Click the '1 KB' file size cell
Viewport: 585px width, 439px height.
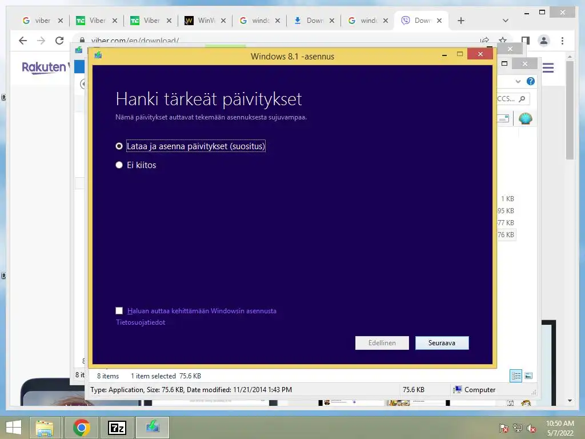[x=507, y=199]
